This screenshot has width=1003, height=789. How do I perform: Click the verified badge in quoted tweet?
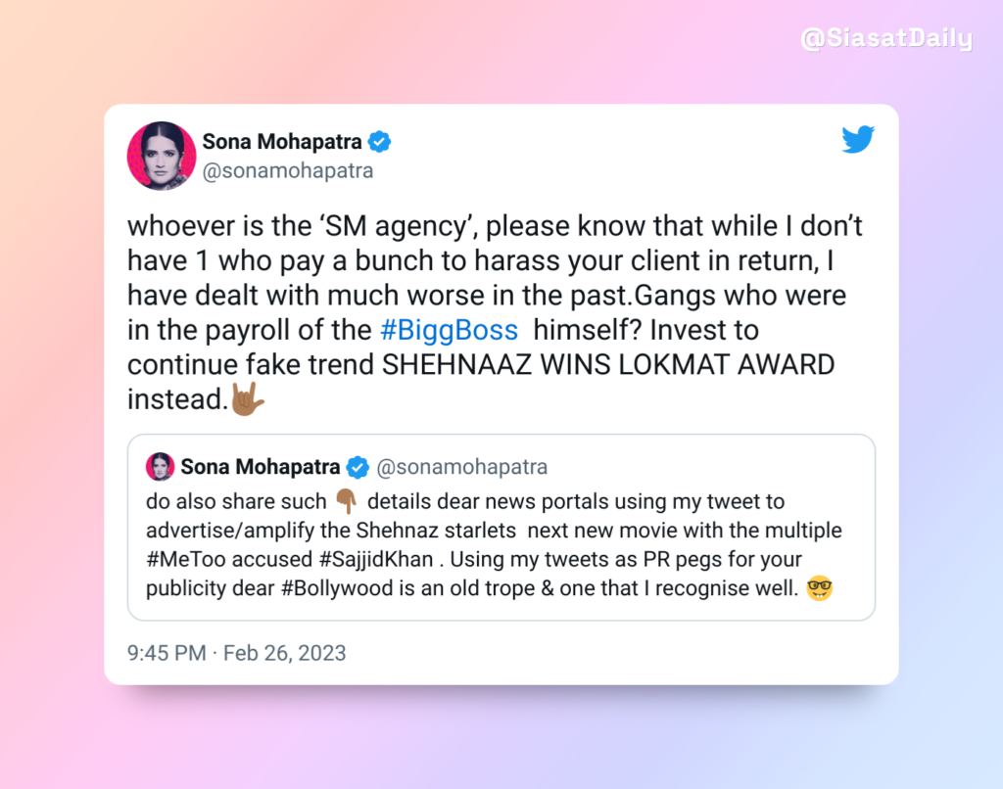coord(358,467)
